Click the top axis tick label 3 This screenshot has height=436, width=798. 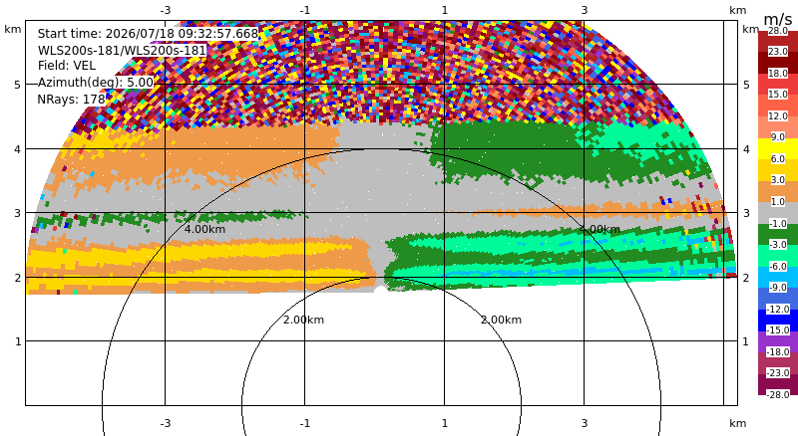coord(585,10)
